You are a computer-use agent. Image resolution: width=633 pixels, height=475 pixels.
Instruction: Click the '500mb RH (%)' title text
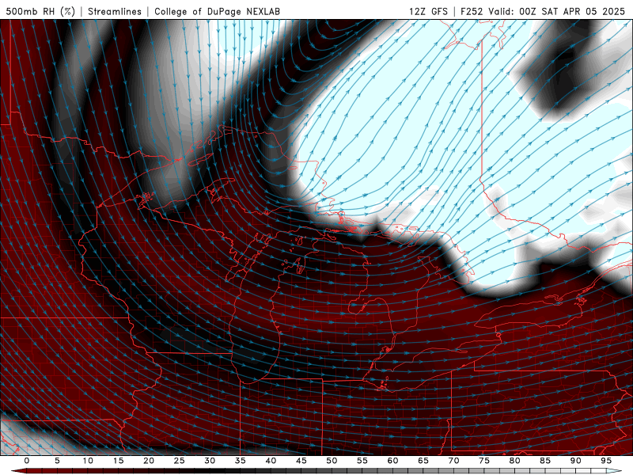(40, 11)
